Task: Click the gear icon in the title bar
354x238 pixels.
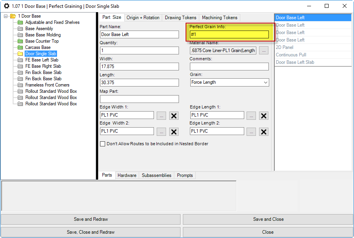Action: click(7, 6)
